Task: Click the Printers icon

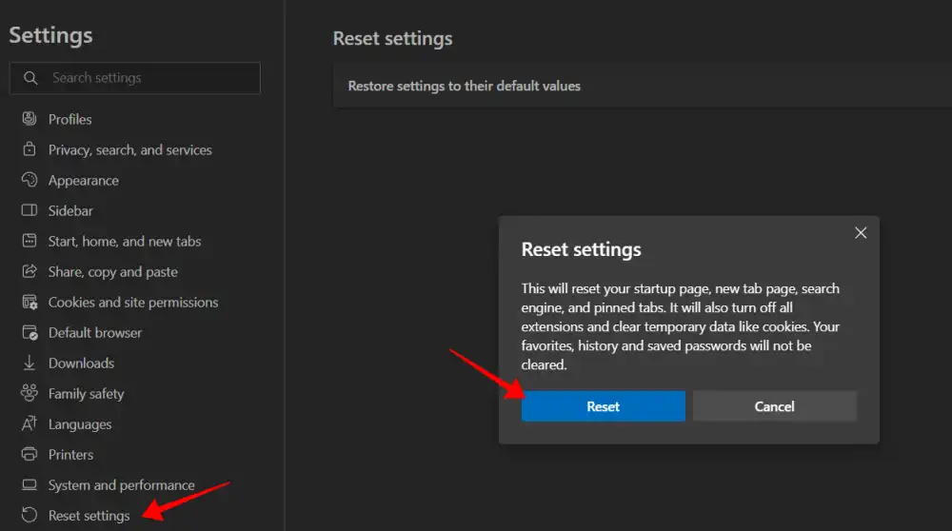Action: coord(30,454)
